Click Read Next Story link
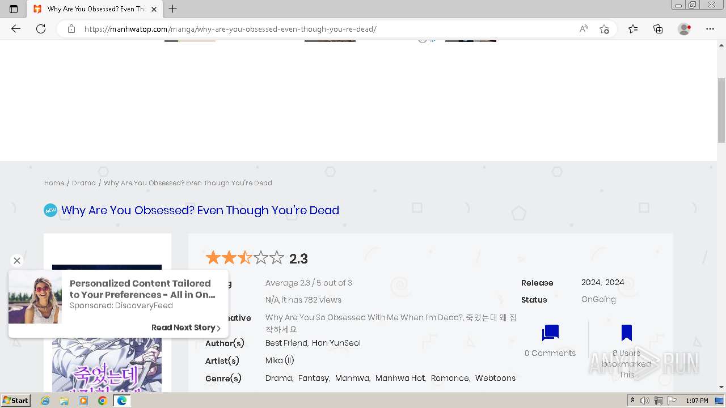This screenshot has height=408, width=726. click(186, 328)
